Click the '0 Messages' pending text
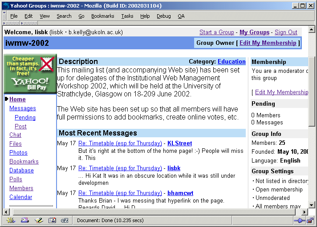 (x=267, y=123)
